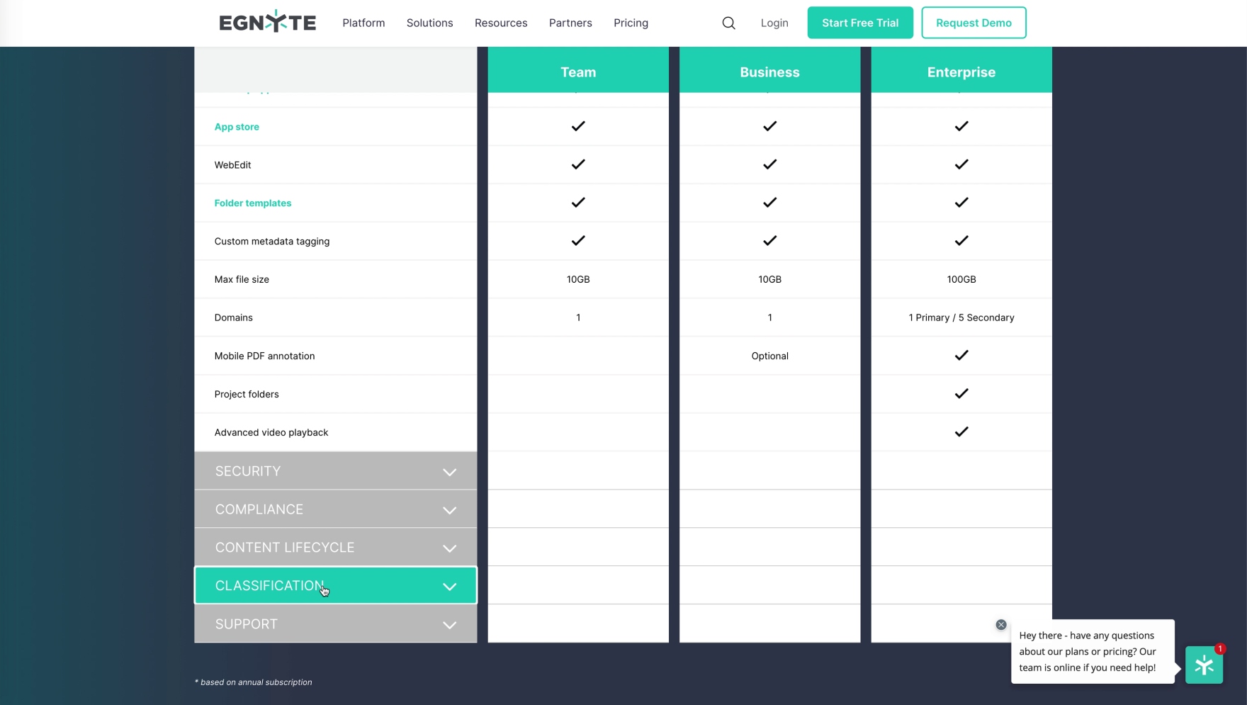This screenshot has width=1247, height=705.
Task: Click the Team checkmark for App store
Action: (578, 127)
